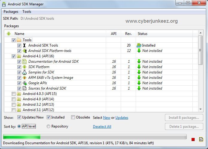Click the Rev. value 20 for SDK Tools
The width and height of the screenshot is (208, 149).
(129, 45)
